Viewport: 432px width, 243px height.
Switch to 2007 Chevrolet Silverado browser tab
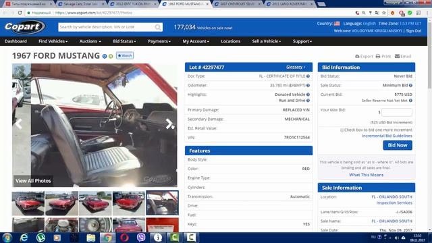pos(237,4)
